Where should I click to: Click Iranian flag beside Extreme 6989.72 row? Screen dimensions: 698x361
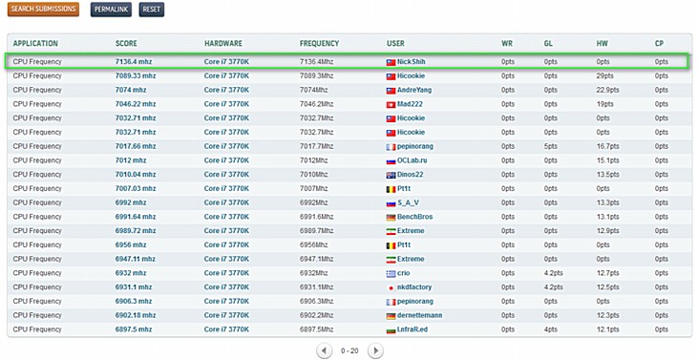[x=391, y=231]
